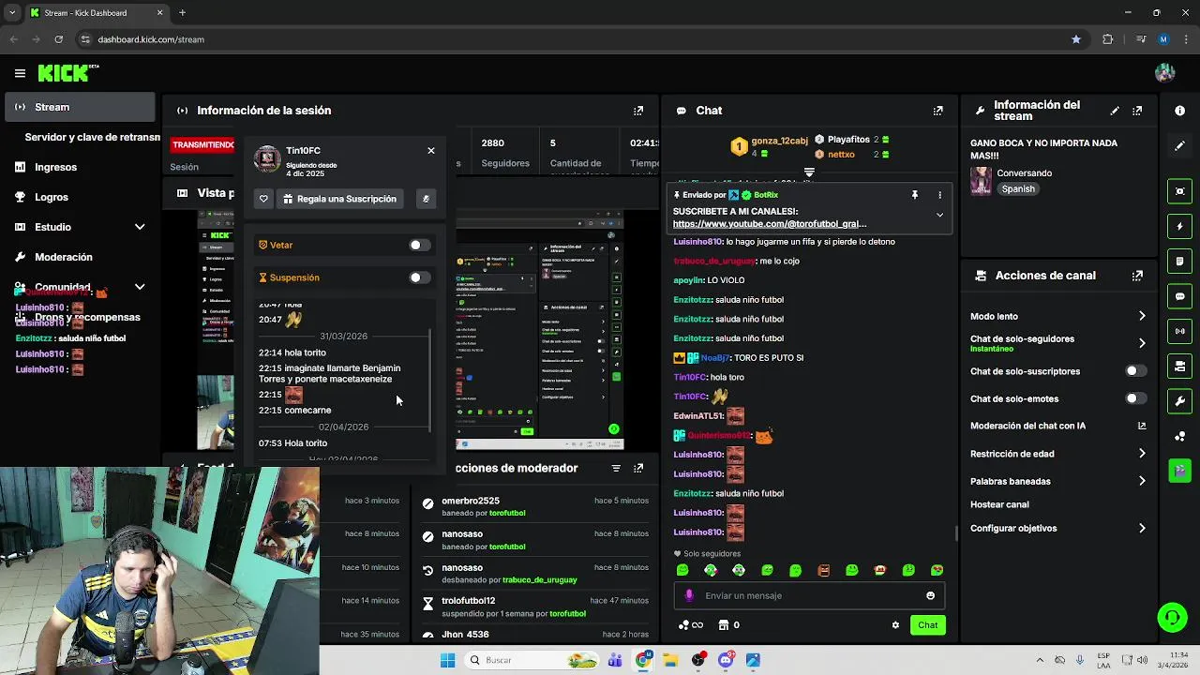The image size is (1200, 675).
Task: Open OBS from the taskbar
Action: [698, 660]
